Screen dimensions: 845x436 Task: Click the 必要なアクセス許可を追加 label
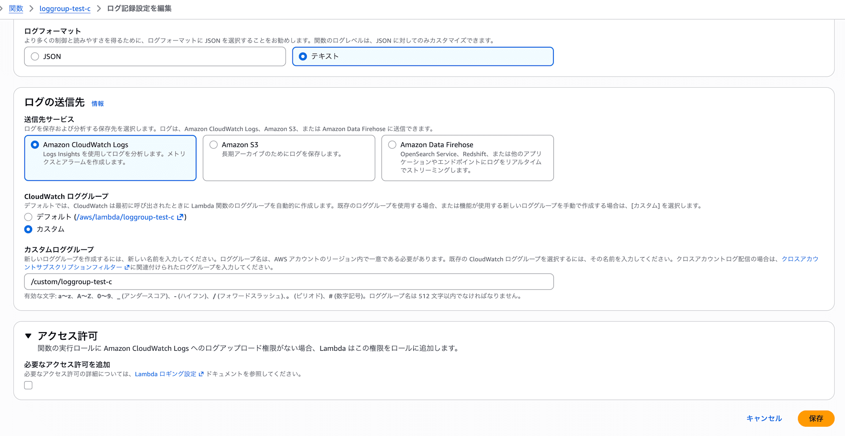pyautogui.click(x=67, y=364)
